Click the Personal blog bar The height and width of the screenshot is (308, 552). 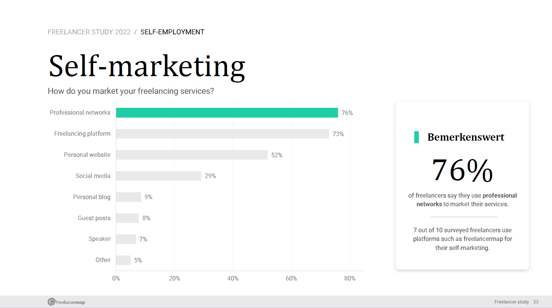(129, 197)
